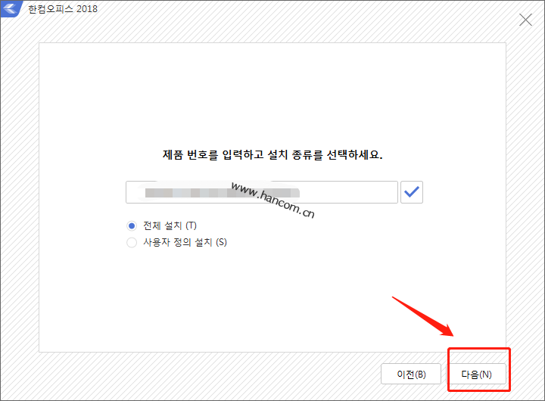The image size is (545, 401).
Task: Choose the 사용자 정의 설치 (S) radio button
Action: coord(132,242)
